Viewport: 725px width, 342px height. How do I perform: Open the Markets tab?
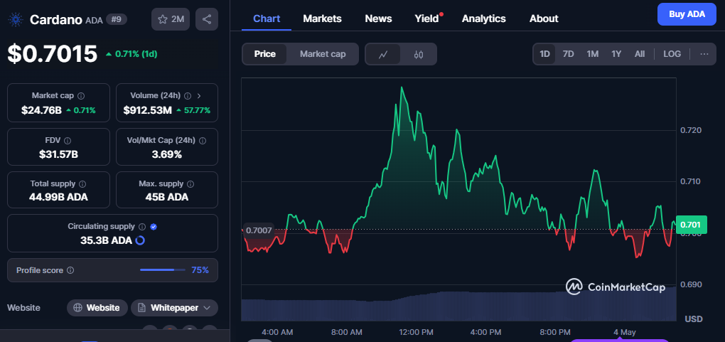coord(322,19)
